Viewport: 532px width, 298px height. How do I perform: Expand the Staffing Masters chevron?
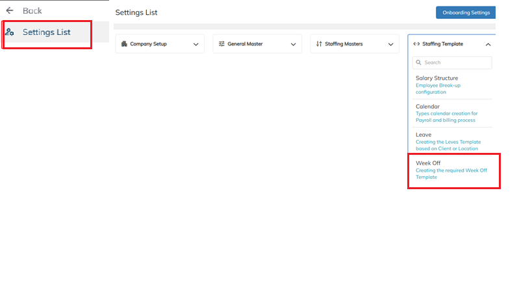pos(390,44)
